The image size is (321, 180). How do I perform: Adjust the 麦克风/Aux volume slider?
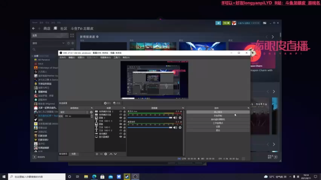coord(150,118)
